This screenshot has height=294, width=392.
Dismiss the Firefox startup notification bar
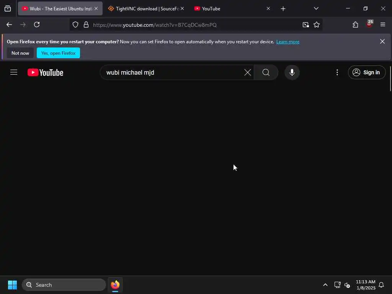click(382, 41)
